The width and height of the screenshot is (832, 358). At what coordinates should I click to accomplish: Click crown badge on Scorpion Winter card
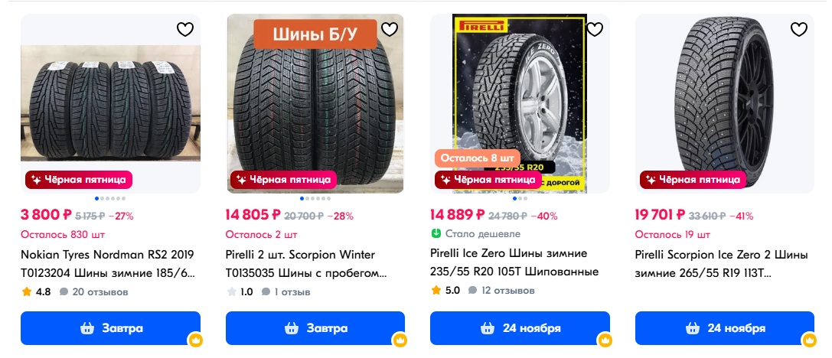pos(400,340)
